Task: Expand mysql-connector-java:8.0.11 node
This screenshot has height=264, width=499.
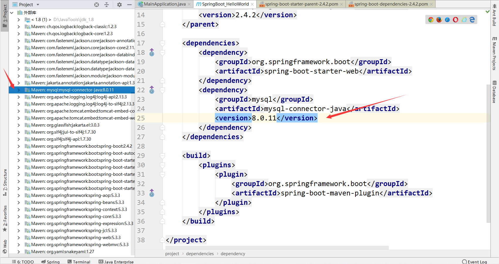Action: point(19,90)
